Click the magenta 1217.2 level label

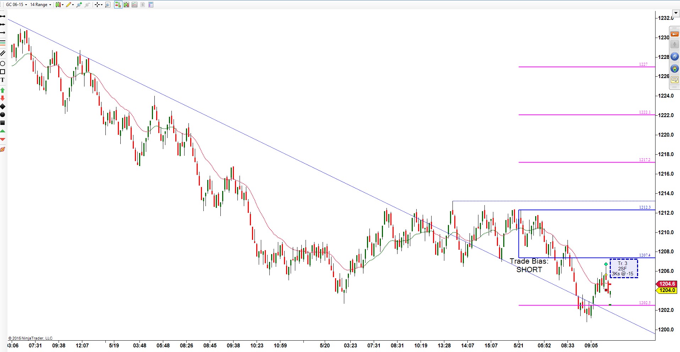point(645,160)
